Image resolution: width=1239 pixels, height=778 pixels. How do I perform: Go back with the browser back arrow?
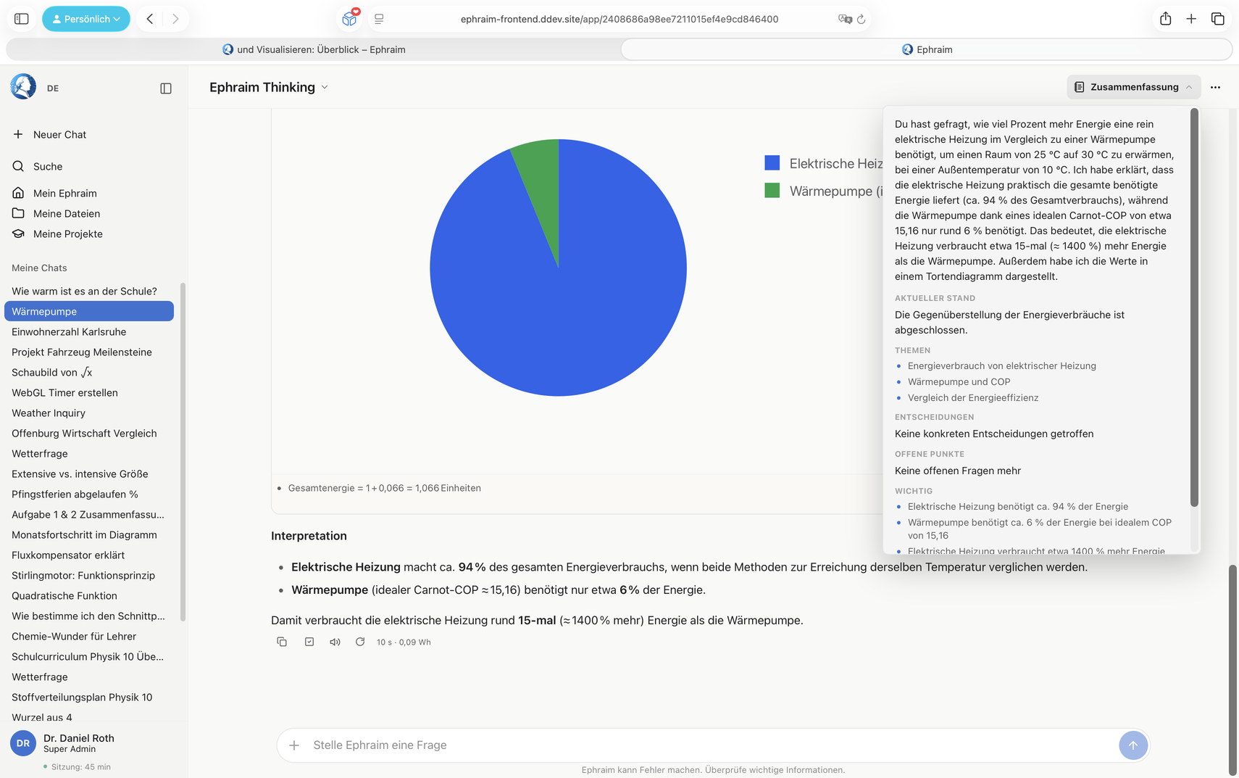coord(150,19)
